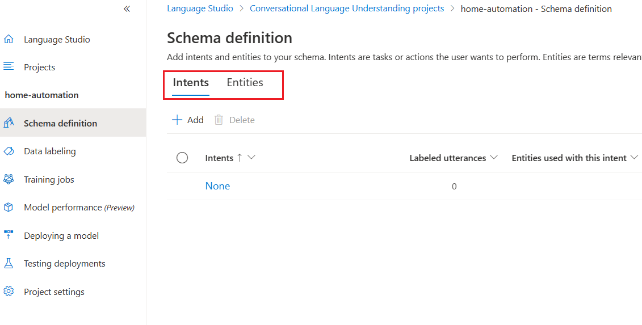Open Data labeling page
The width and height of the screenshot is (642, 325).
pyautogui.click(x=50, y=151)
